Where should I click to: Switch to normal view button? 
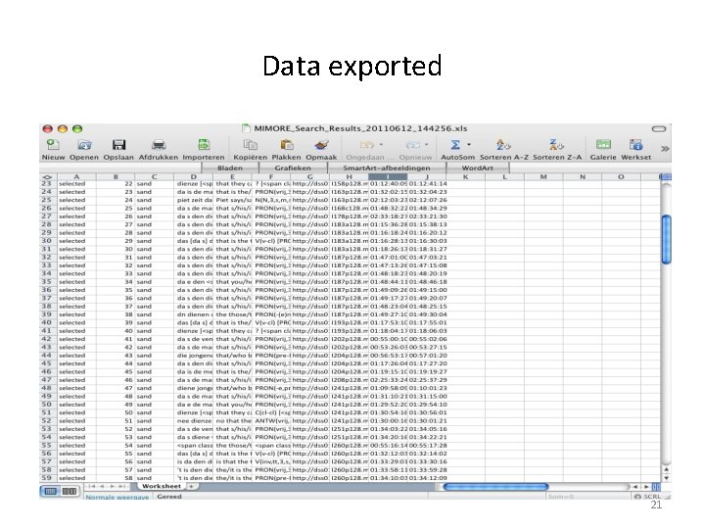coord(50,491)
